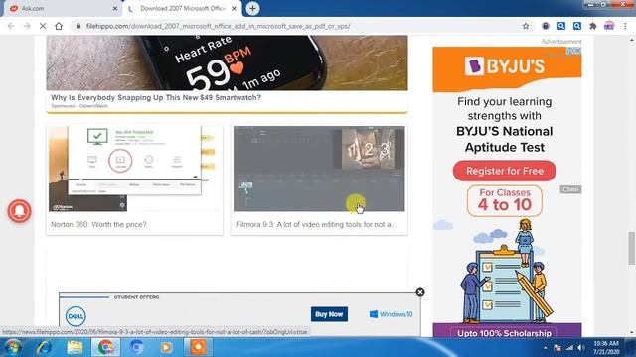Click the red notification bell button

point(19,211)
